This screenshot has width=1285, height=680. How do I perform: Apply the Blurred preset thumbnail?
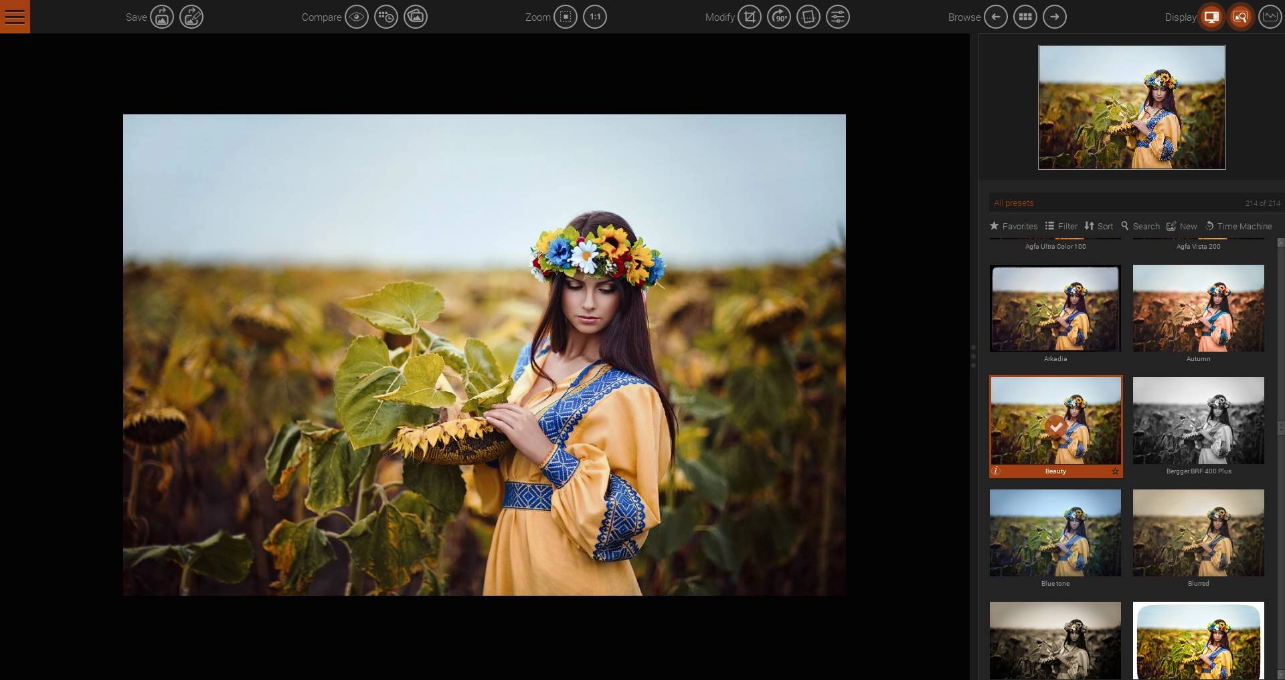pos(1199,533)
